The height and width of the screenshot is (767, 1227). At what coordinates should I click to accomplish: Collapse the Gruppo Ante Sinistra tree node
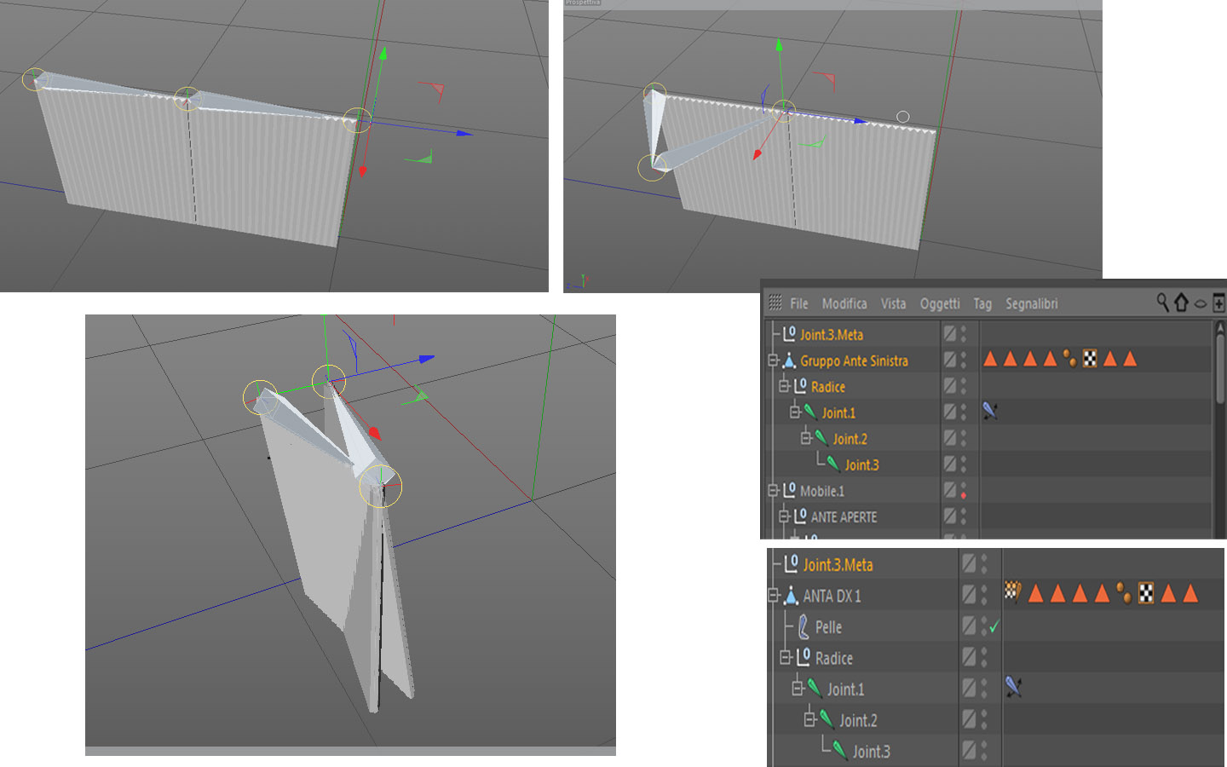(774, 360)
